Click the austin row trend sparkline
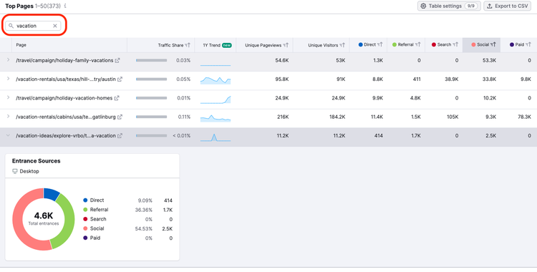The width and height of the screenshot is (537, 272). pyautogui.click(x=216, y=80)
